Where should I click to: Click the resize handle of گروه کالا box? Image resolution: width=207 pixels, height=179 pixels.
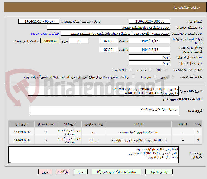(30, 114)
